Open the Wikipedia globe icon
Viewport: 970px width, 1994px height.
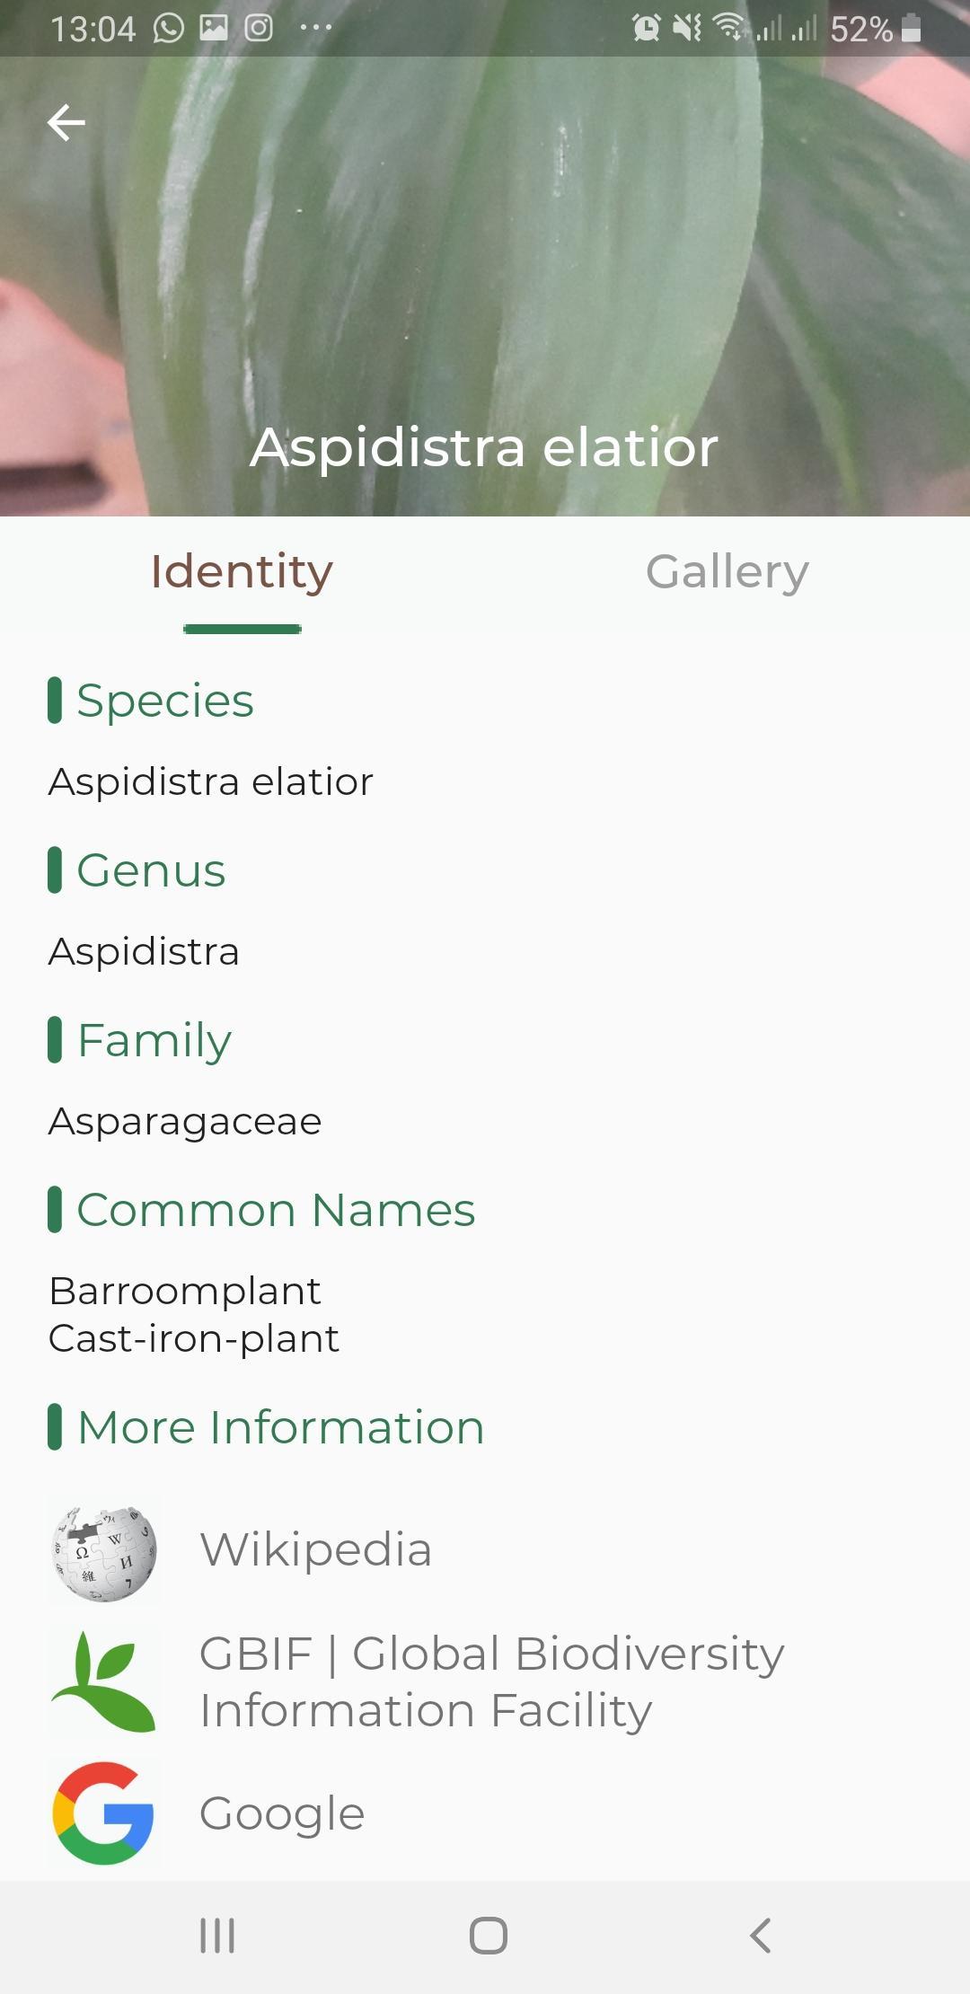tap(104, 1551)
